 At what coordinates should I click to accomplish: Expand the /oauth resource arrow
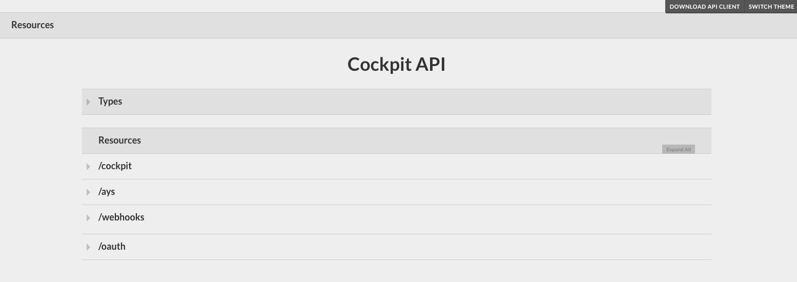(x=88, y=247)
